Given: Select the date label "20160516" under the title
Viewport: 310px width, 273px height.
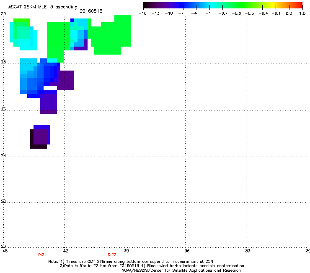Looking at the screenshot, I should (91, 11).
